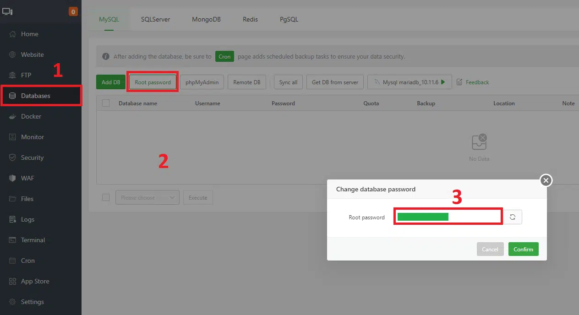This screenshot has width=579, height=315.
Task: Click the Cron calendar icon
Action: (x=12, y=261)
